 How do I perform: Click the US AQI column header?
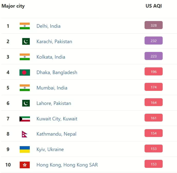(x=153, y=6)
